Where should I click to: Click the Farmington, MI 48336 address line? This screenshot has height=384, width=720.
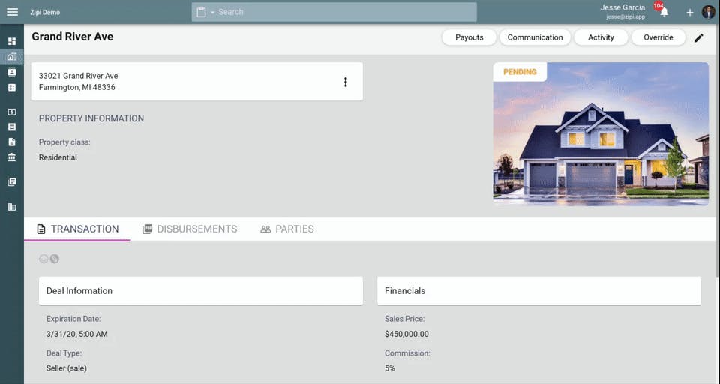[76, 87]
